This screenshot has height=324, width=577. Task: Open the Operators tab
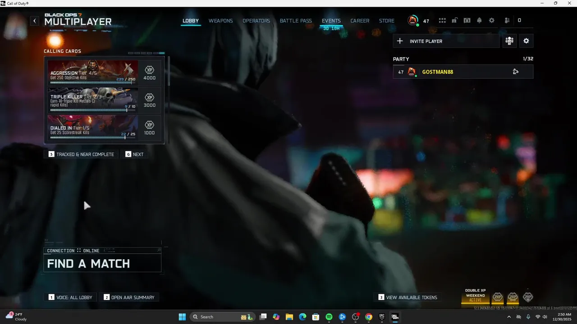tap(256, 21)
